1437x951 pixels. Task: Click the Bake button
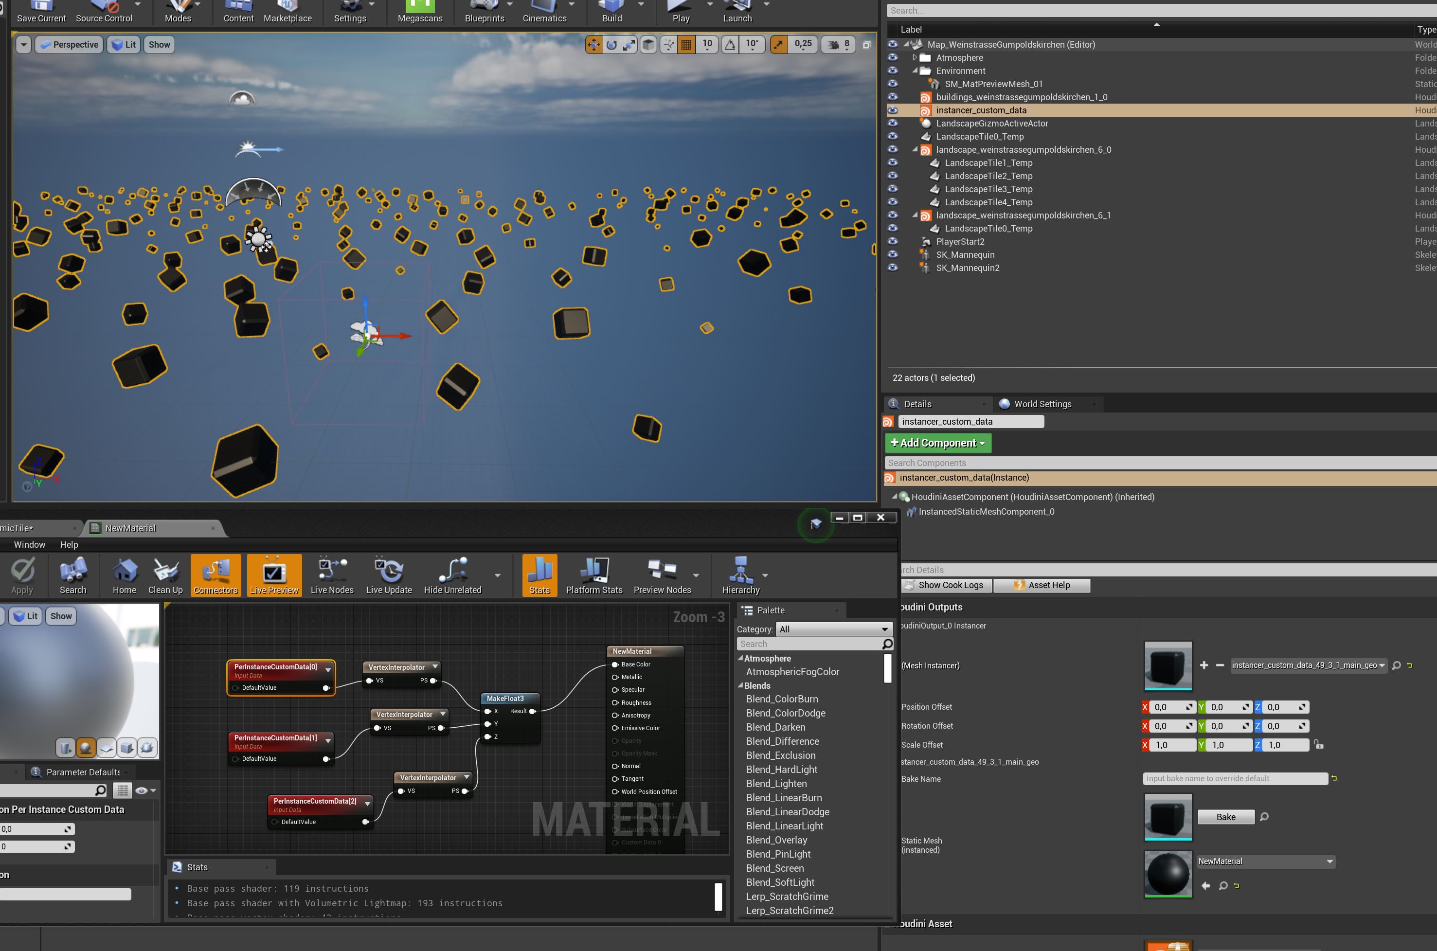pyautogui.click(x=1225, y=817)
